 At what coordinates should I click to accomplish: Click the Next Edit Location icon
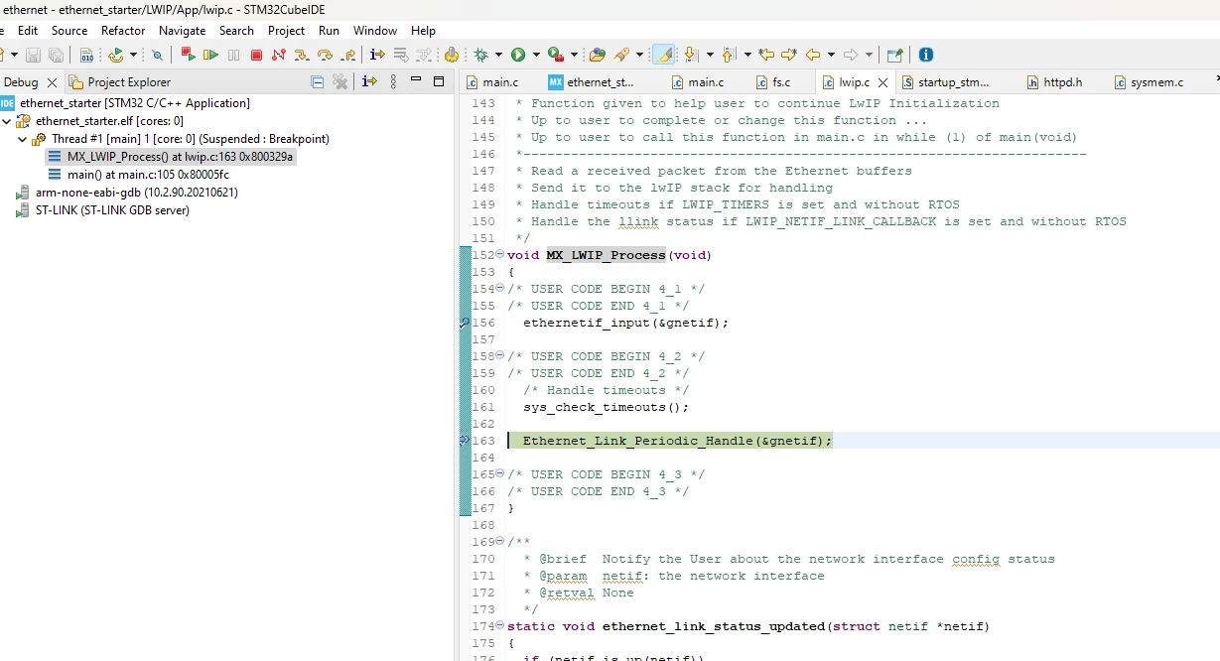(x=788, y=55)
